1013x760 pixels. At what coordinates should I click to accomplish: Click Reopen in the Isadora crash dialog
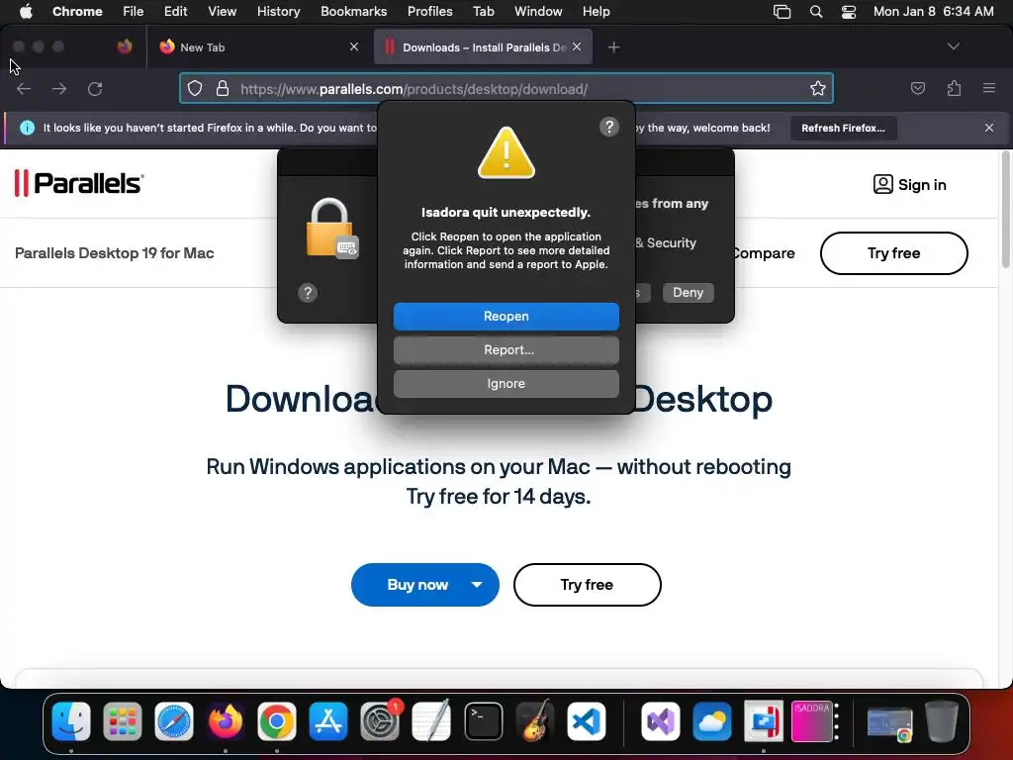coord(506,316)
